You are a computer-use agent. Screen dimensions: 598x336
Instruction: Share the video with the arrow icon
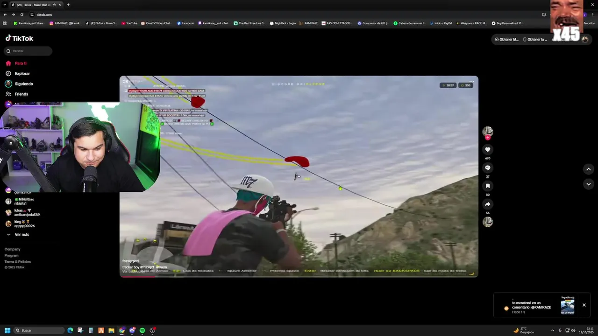[x=488, y=204]
